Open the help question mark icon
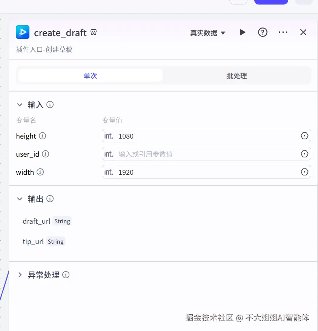This screenshot has height=331, width=318. coord(263,32)
